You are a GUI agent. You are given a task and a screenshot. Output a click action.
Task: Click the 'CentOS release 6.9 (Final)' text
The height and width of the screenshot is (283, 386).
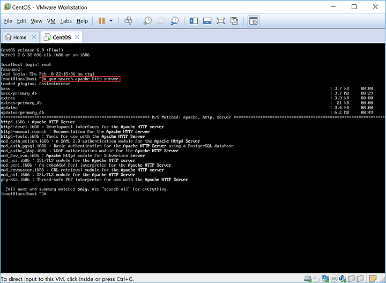pos(32,50)
